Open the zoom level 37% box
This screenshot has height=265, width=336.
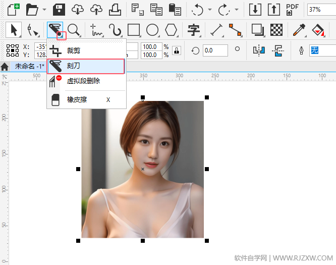321,10
